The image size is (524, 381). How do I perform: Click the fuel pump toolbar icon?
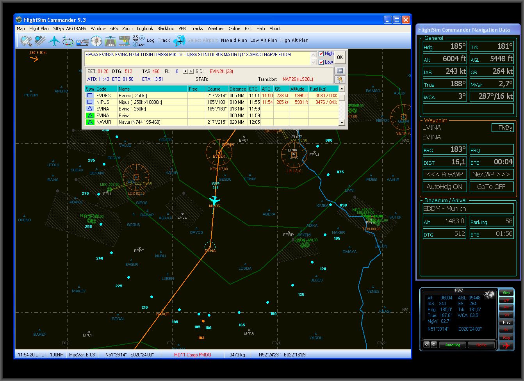pos(82,40)
